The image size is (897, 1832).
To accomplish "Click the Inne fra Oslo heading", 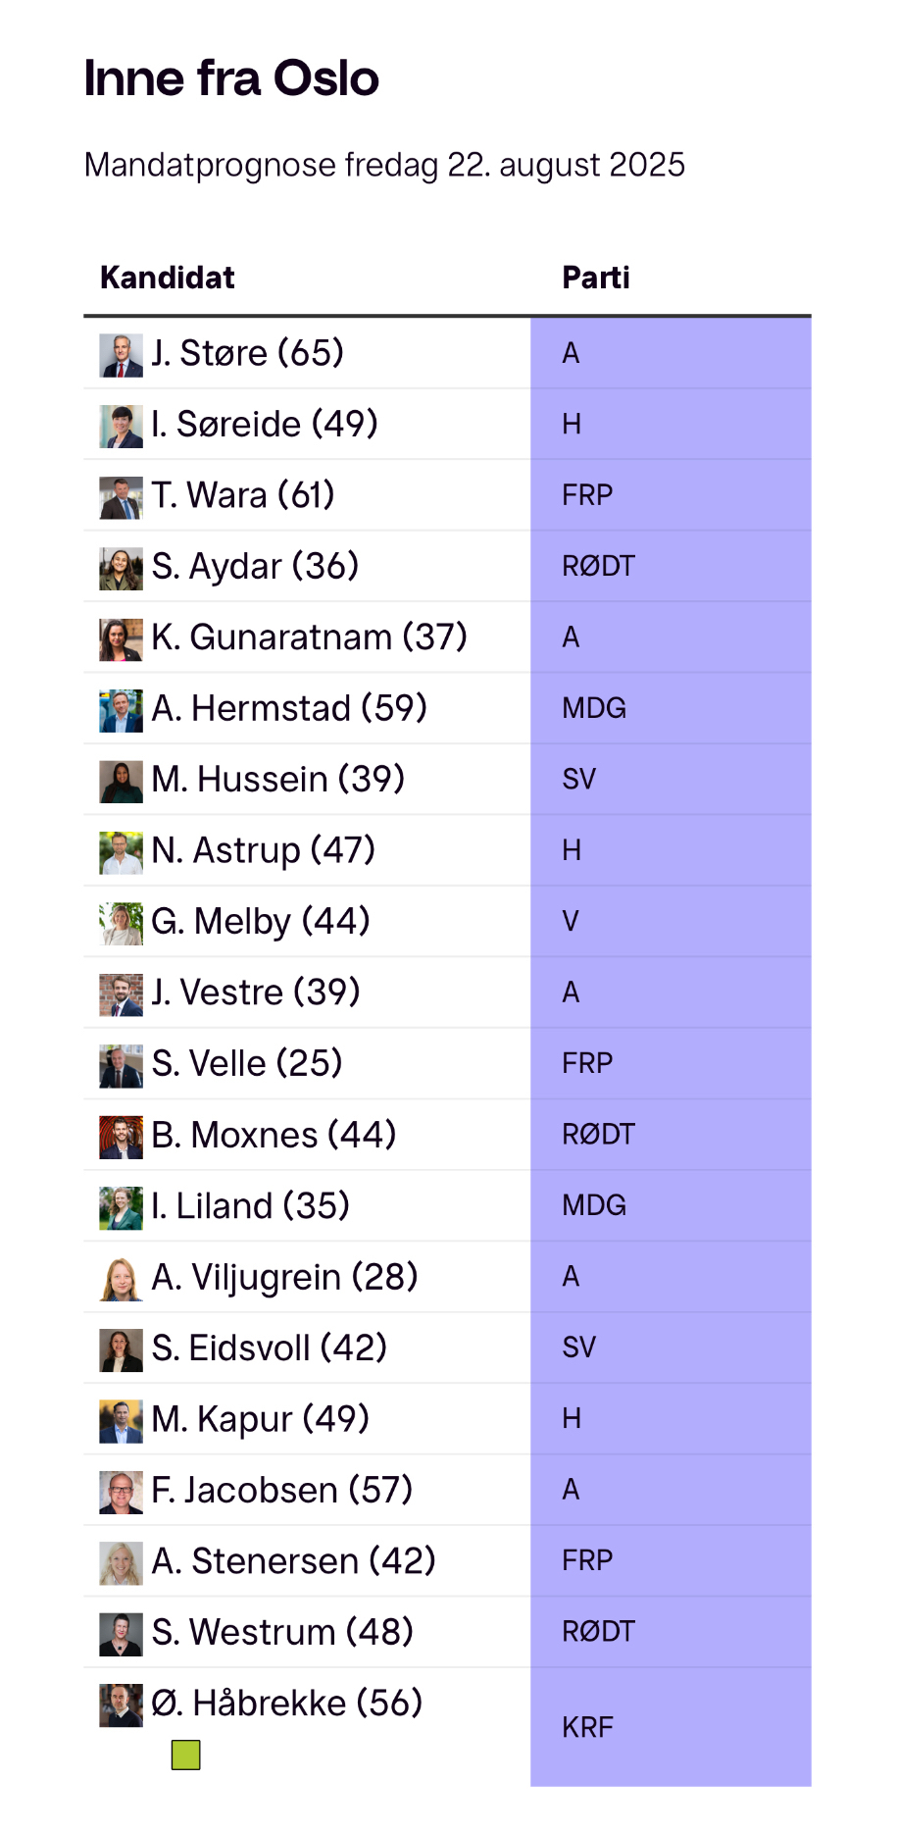I will [231, 78].
